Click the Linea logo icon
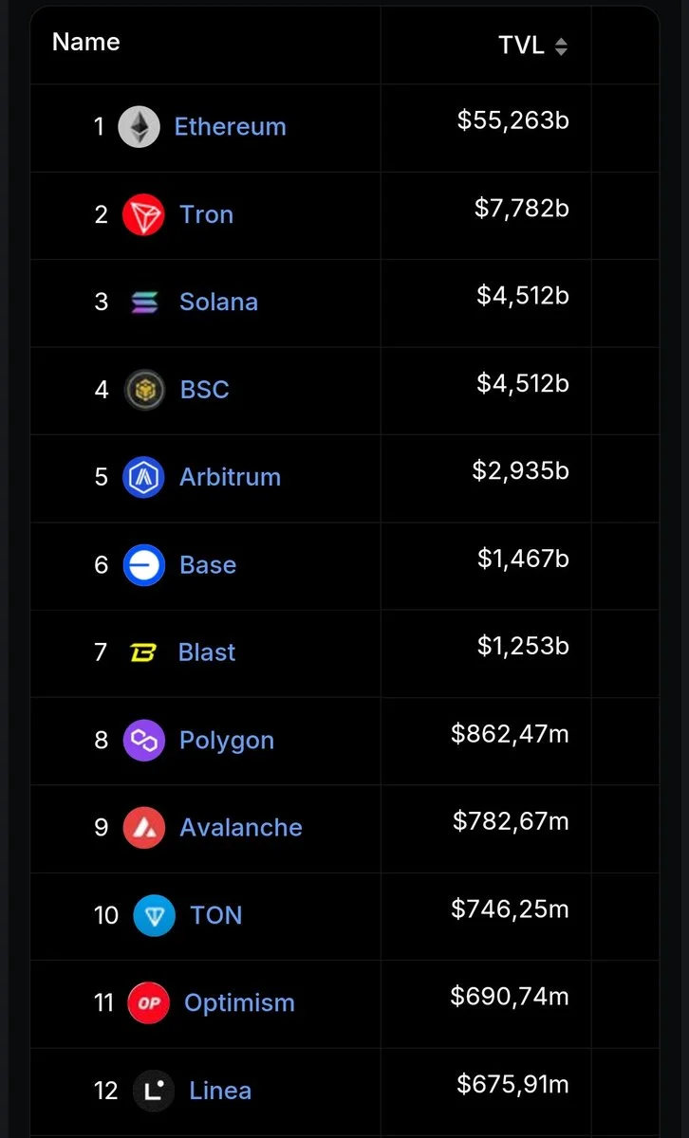Image resolution: width=689 pixels, height=1138 pixels. (x=154, y=1091)
